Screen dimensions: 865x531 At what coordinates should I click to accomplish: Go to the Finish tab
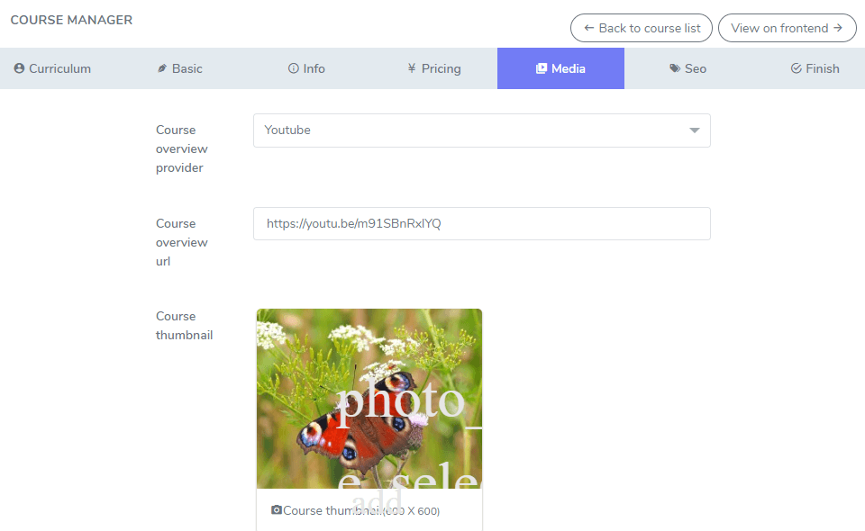pyautogui.click(x=815, y=68)
